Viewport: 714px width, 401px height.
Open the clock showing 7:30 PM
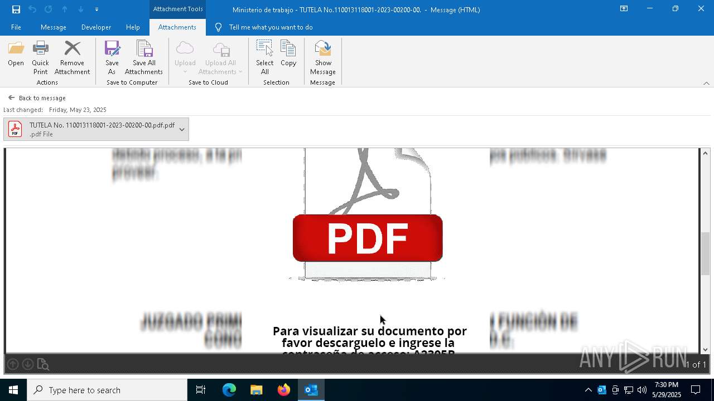pyautogui.click(x=667, y=390)
